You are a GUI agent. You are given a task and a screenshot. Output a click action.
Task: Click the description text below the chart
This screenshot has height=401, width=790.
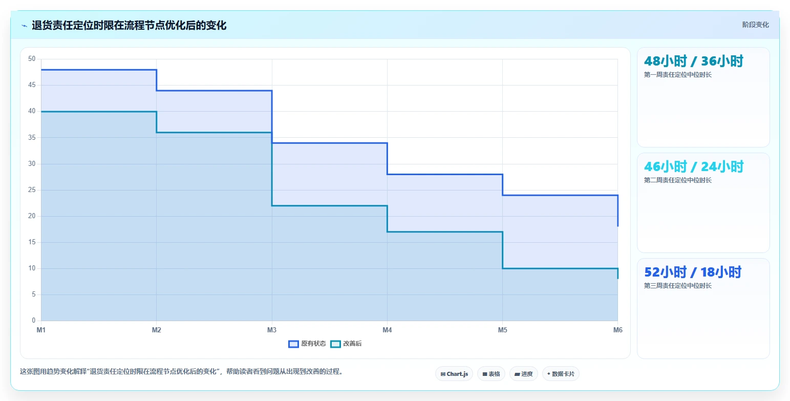181,372
